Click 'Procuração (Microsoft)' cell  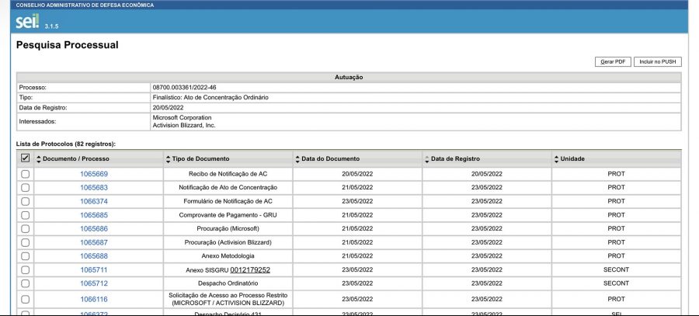(x=228, y=228)
